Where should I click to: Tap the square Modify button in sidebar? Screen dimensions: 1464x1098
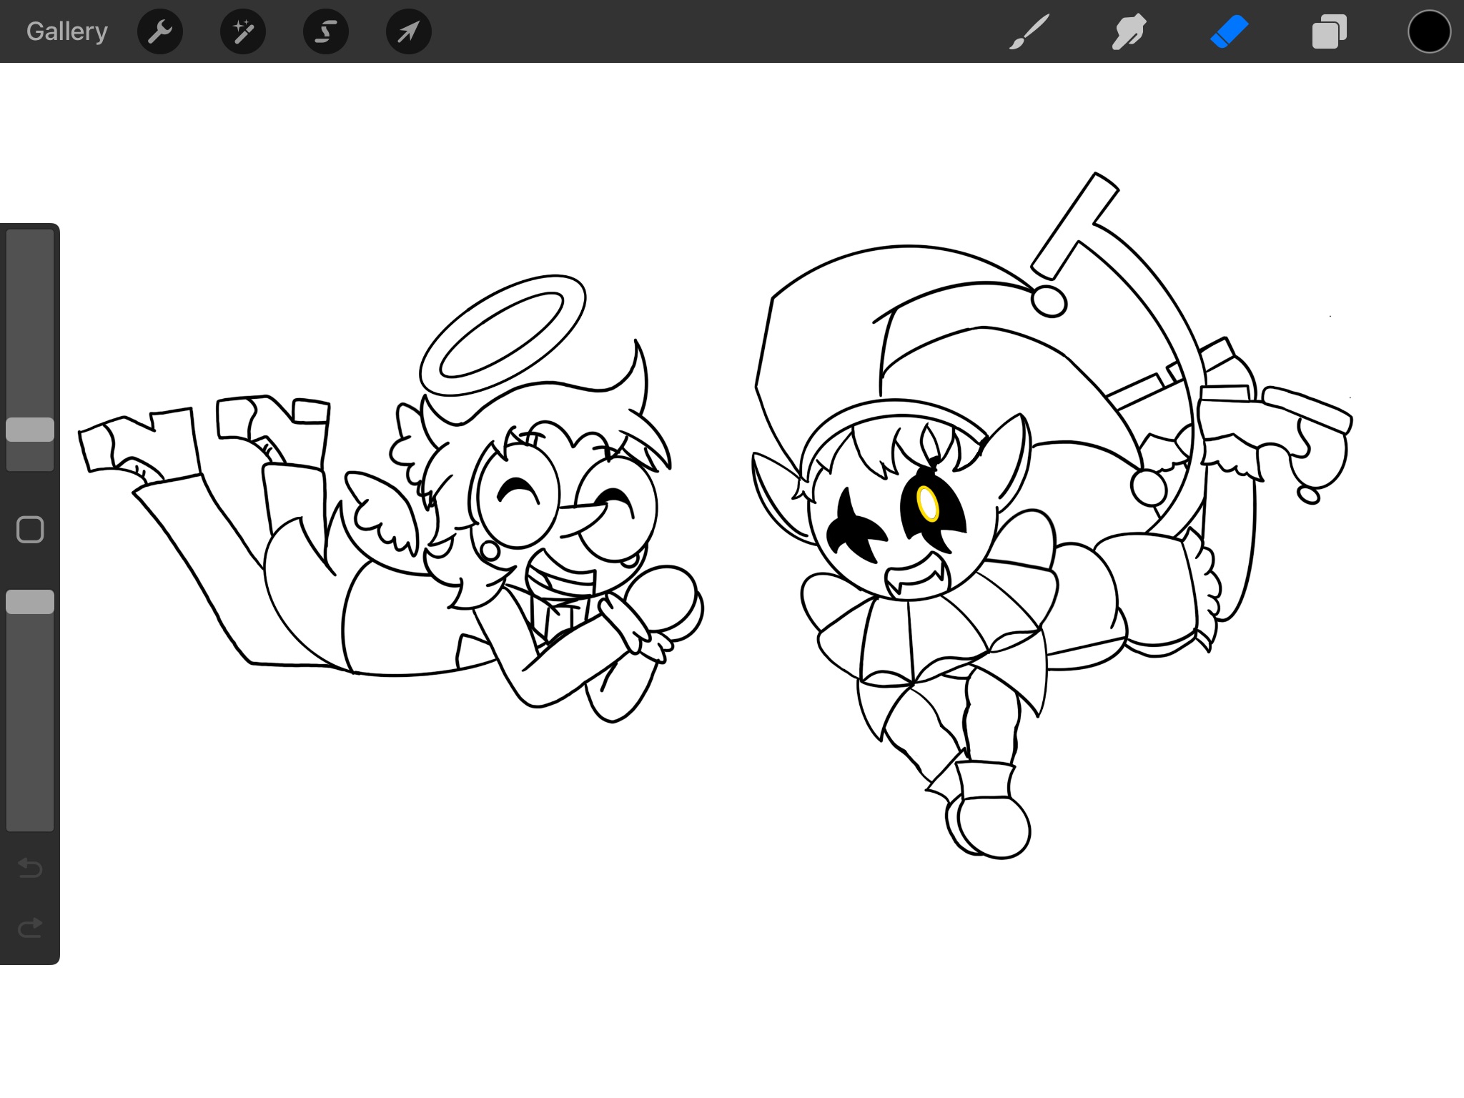30,530
